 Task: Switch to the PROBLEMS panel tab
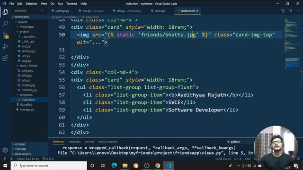[x=74, y=142]
